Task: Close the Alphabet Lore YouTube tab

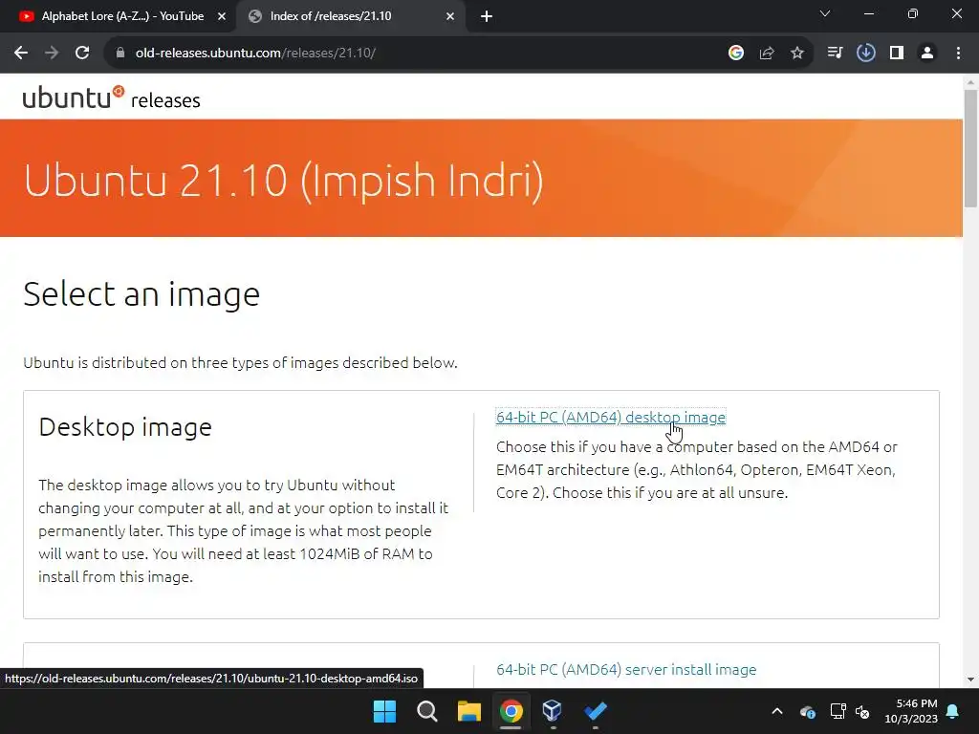Action: (x=222, y=17)
